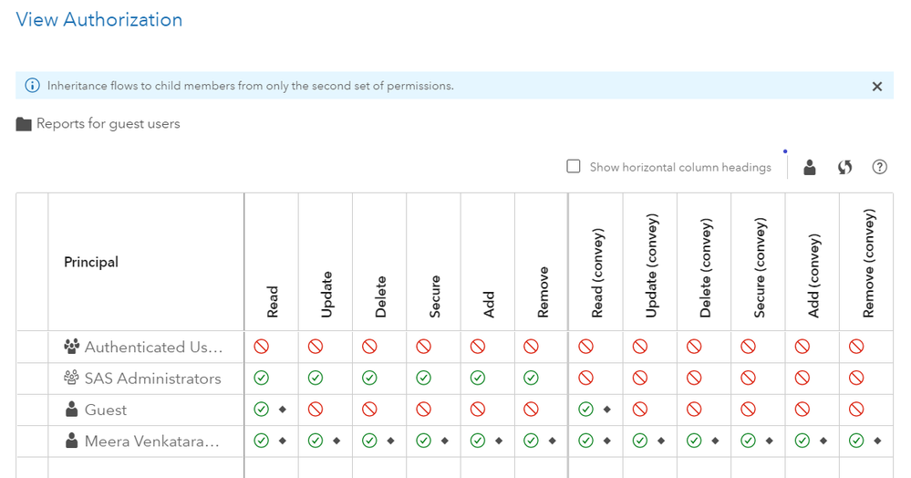This screenshot has height=478, width=911.
Task: Select the Meera Venkatara... principal row
Action: coord(153,442)
